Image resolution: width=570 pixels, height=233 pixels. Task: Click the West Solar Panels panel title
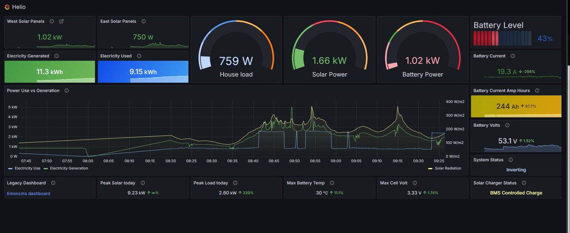(x=26, y=21)
